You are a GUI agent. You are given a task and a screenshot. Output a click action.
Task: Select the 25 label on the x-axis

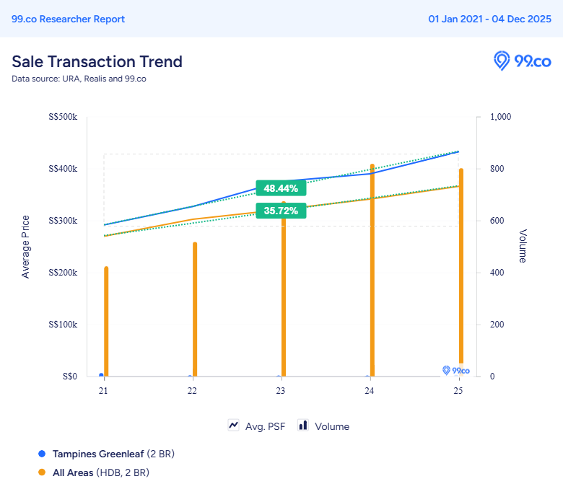click(x=458, y=391)
